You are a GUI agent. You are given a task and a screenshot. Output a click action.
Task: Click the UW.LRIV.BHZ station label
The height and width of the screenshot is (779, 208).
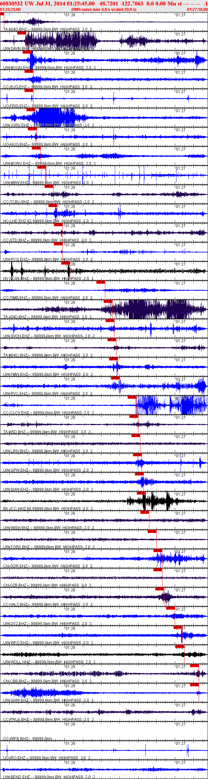[x=16, y=451]
